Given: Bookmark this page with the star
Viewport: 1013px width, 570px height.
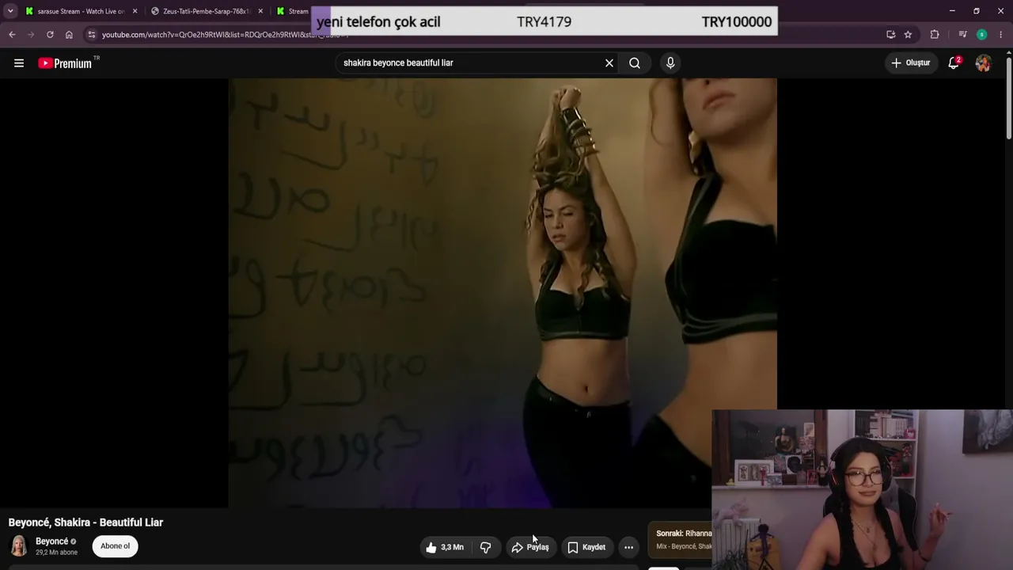Looking at the screenshot, I should 908,35.
